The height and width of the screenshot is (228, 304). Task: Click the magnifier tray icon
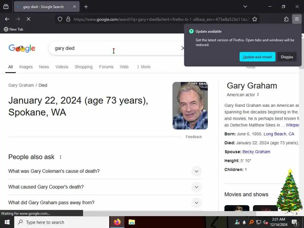click(251, 222)
